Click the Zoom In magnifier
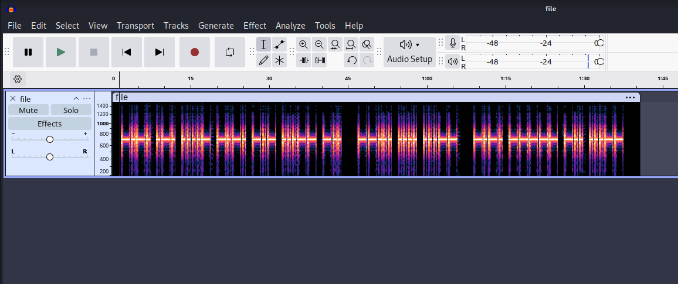 click(303, 45)
